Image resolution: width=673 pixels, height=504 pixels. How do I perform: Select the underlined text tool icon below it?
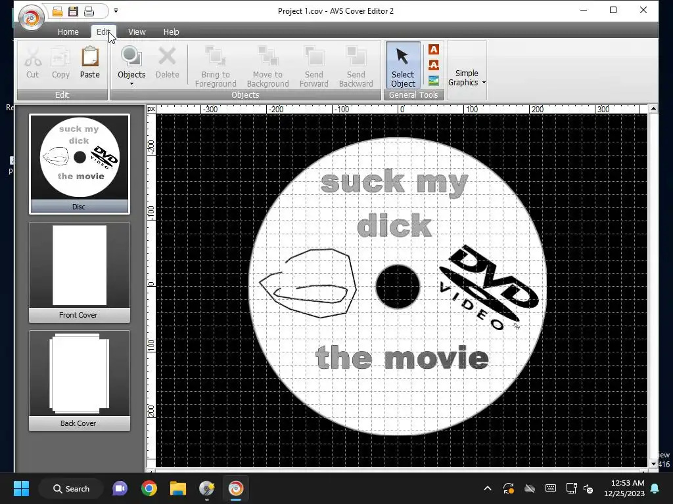point(434,65)
